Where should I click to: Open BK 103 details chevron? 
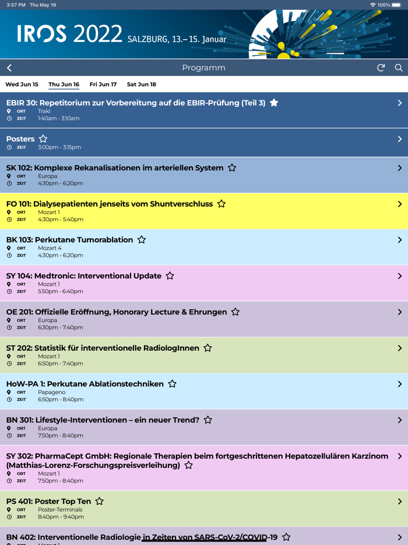[400, 240]
